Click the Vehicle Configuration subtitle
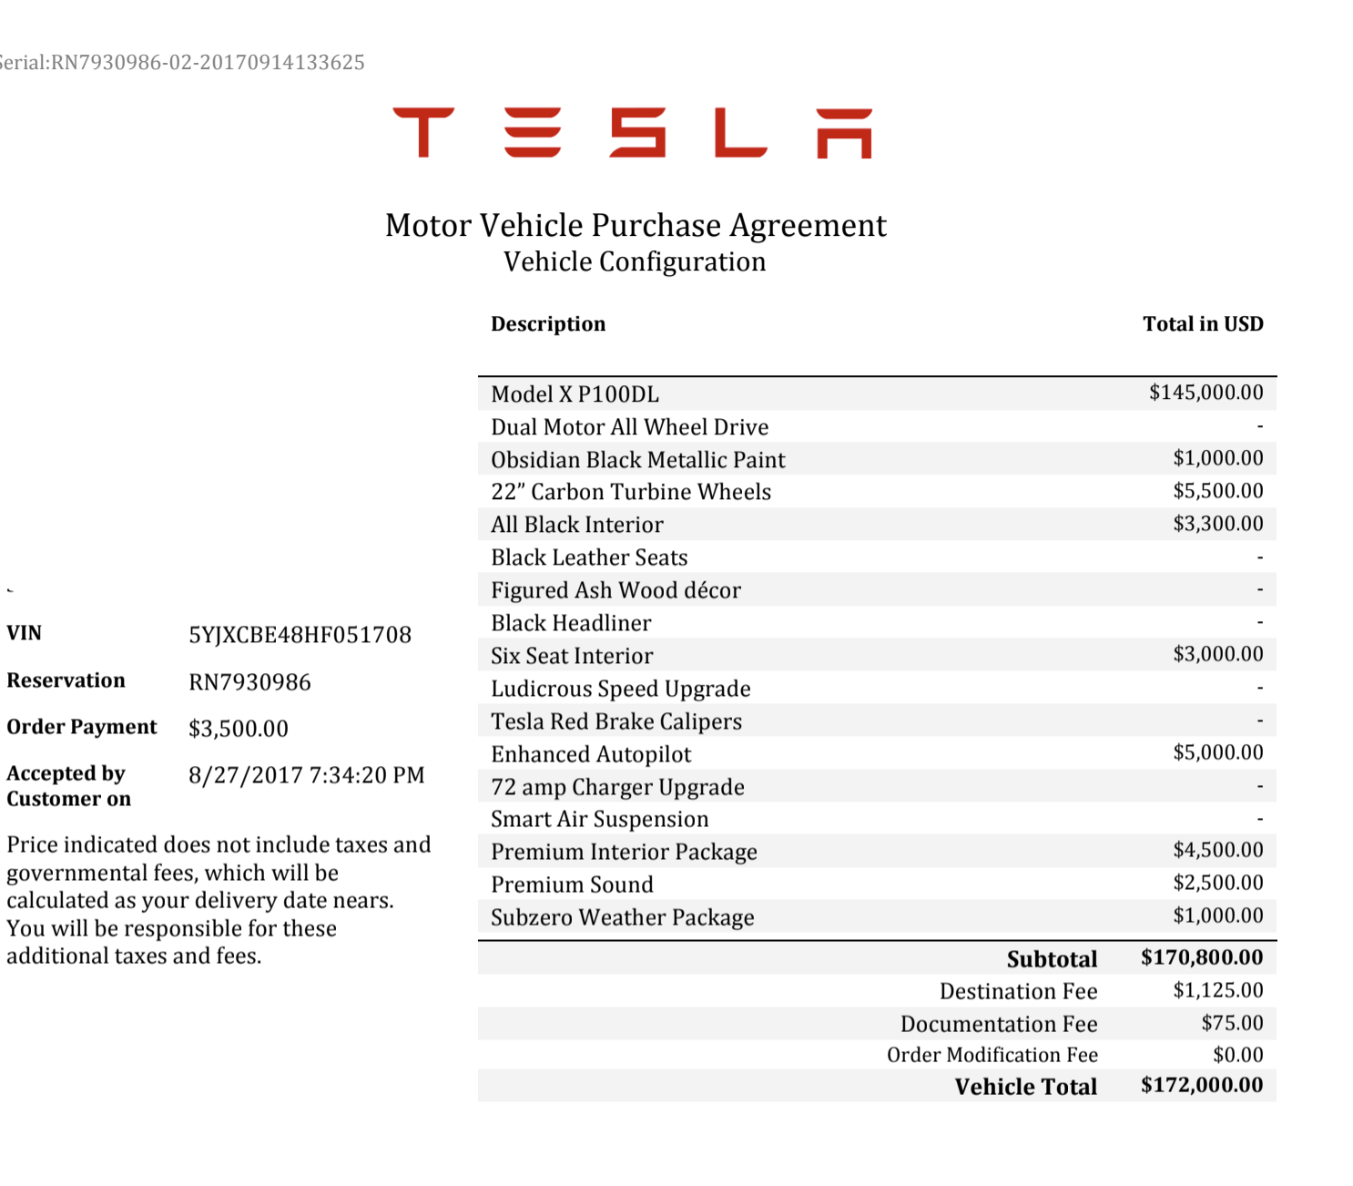Viewport: 1353px width, 1186px height. click(x=635, y=262)
